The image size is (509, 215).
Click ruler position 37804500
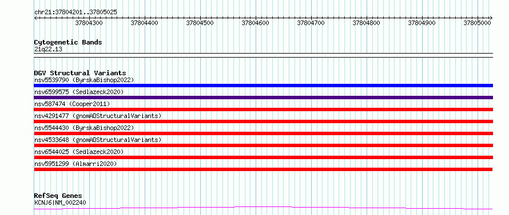click(200, 23)
